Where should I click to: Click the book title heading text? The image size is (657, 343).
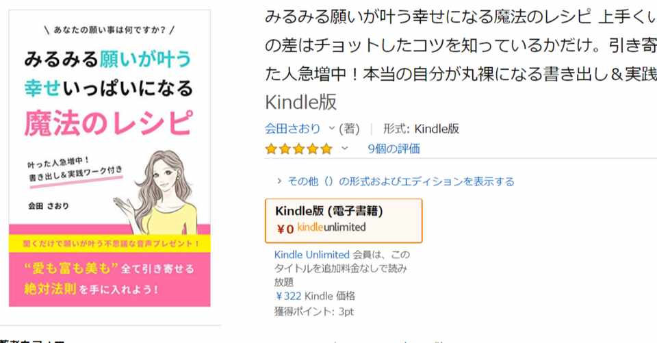coord(461,59)
